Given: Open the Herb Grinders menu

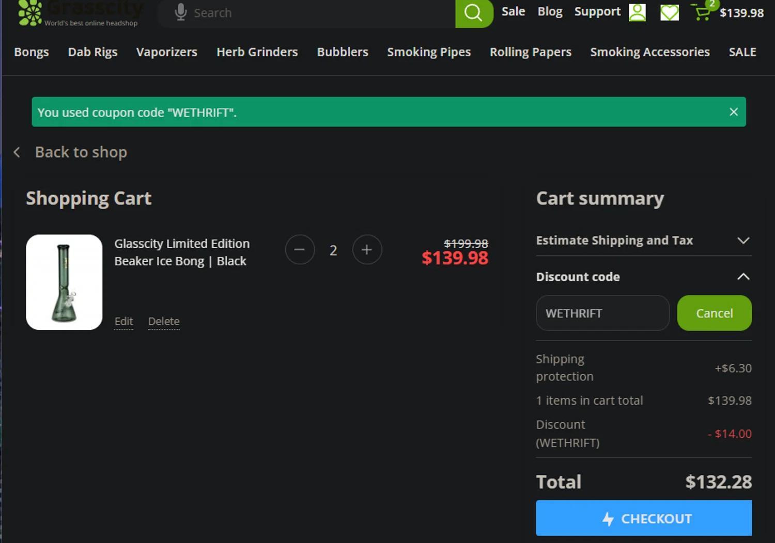Looking at the screenshot, I should [x=257, y=52].
